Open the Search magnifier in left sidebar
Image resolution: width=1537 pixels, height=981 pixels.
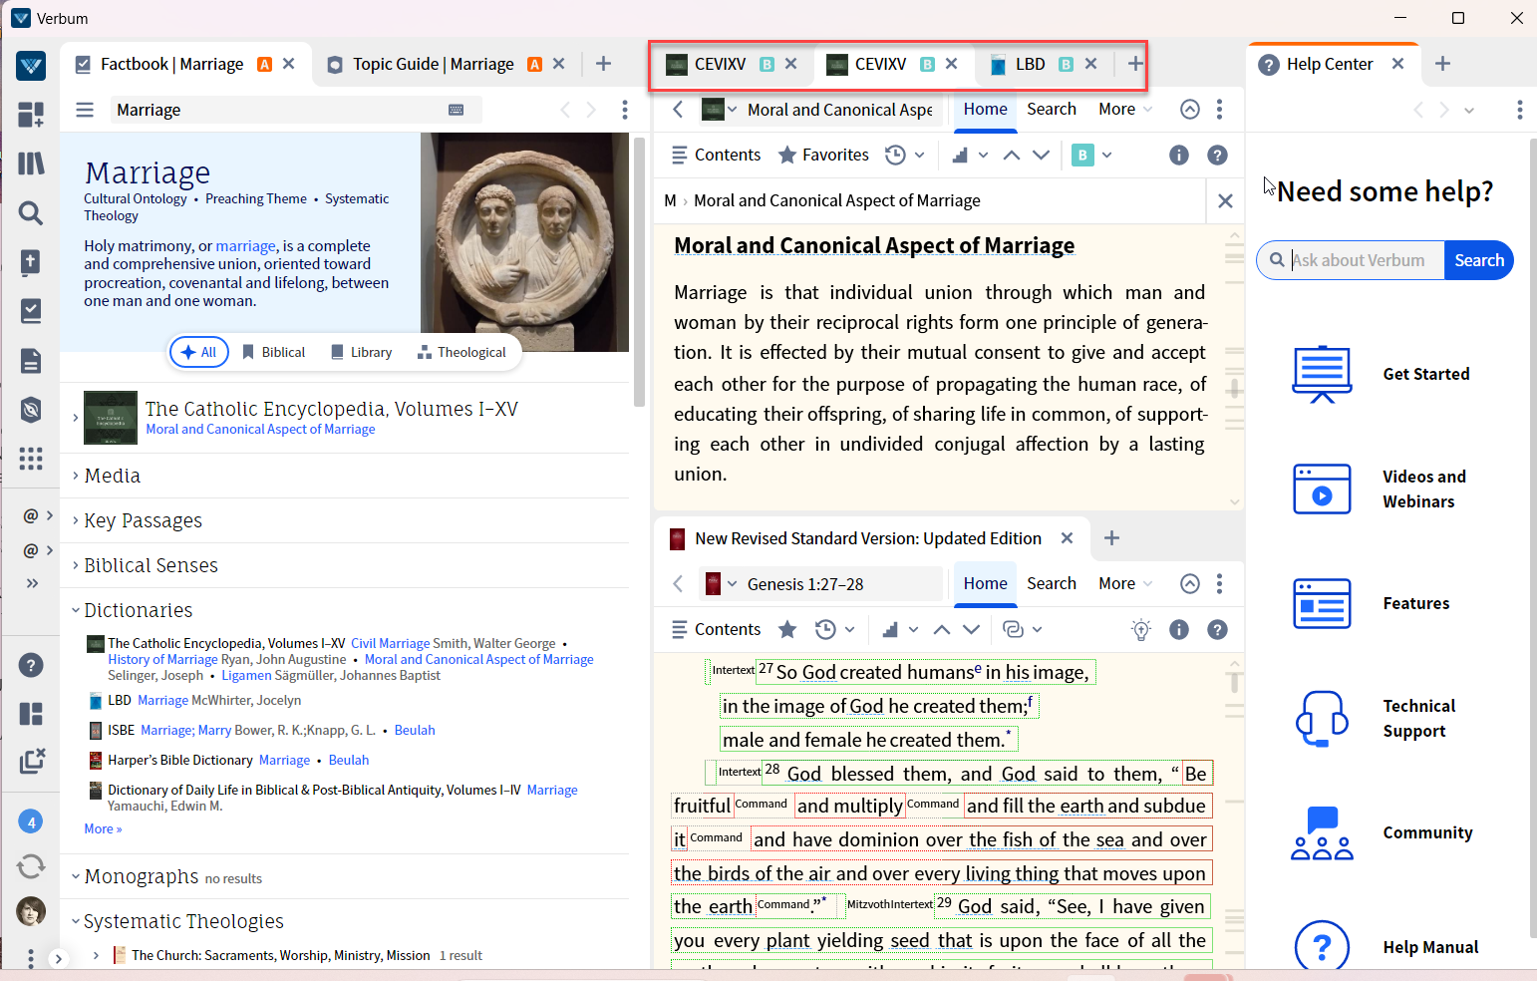coord(31,212)
